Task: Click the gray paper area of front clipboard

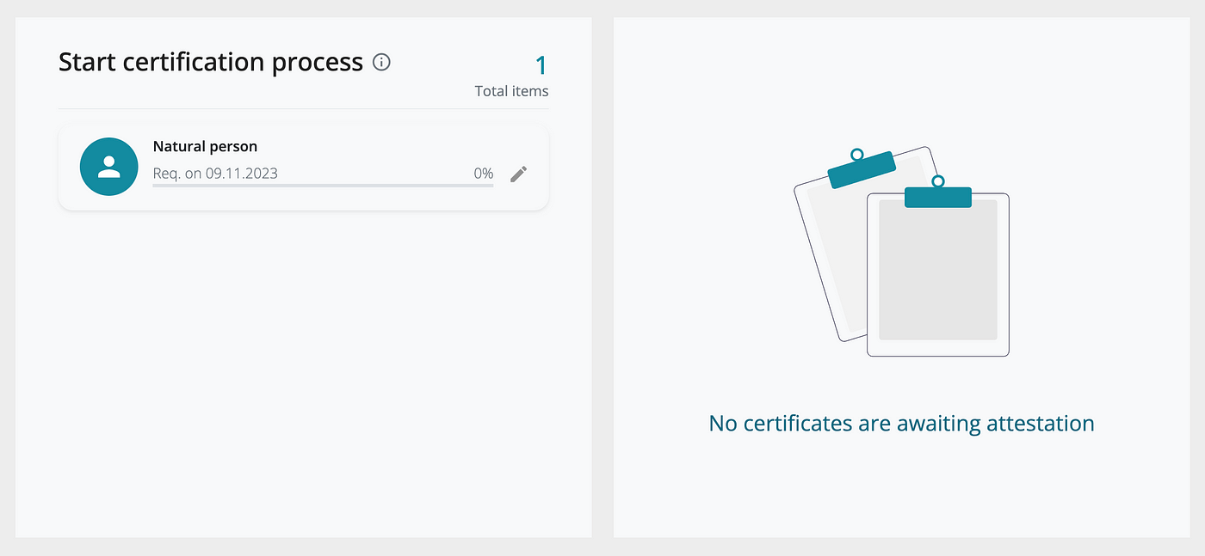Action: click(x=937, y=270)
